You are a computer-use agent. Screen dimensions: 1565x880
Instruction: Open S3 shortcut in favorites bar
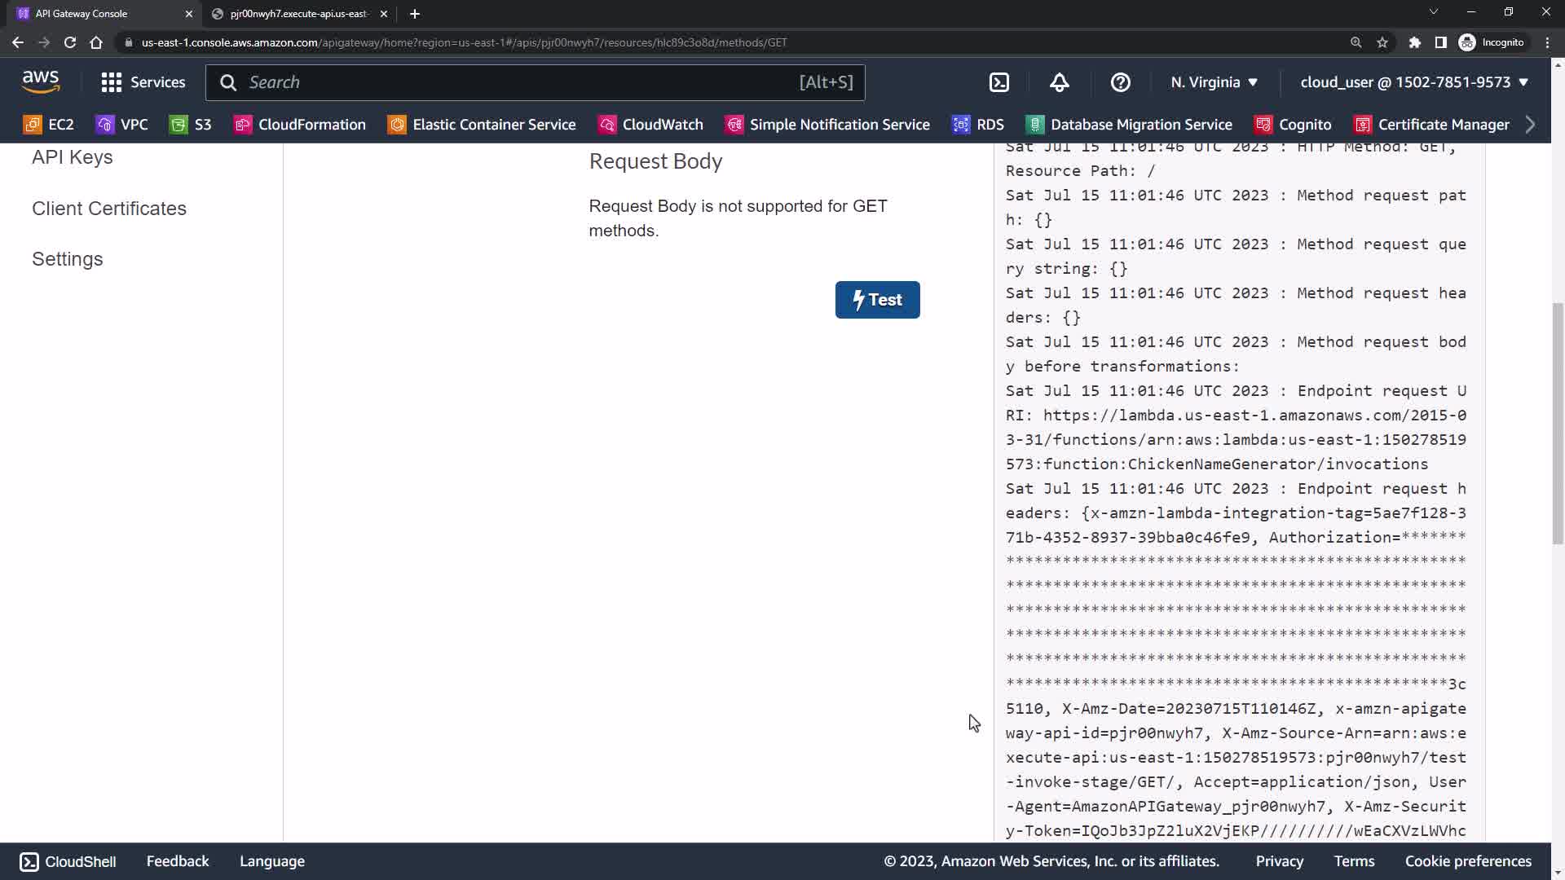[191, 125]
